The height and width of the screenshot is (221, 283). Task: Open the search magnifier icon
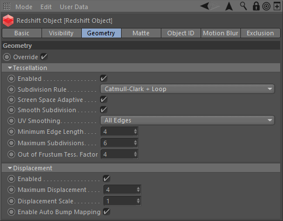coord(243,6)
